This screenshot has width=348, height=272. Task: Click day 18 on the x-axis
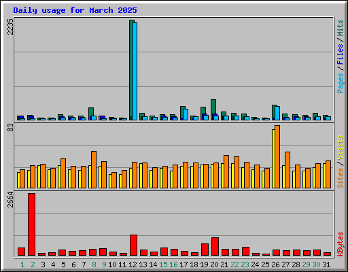[x=194, y=265]
